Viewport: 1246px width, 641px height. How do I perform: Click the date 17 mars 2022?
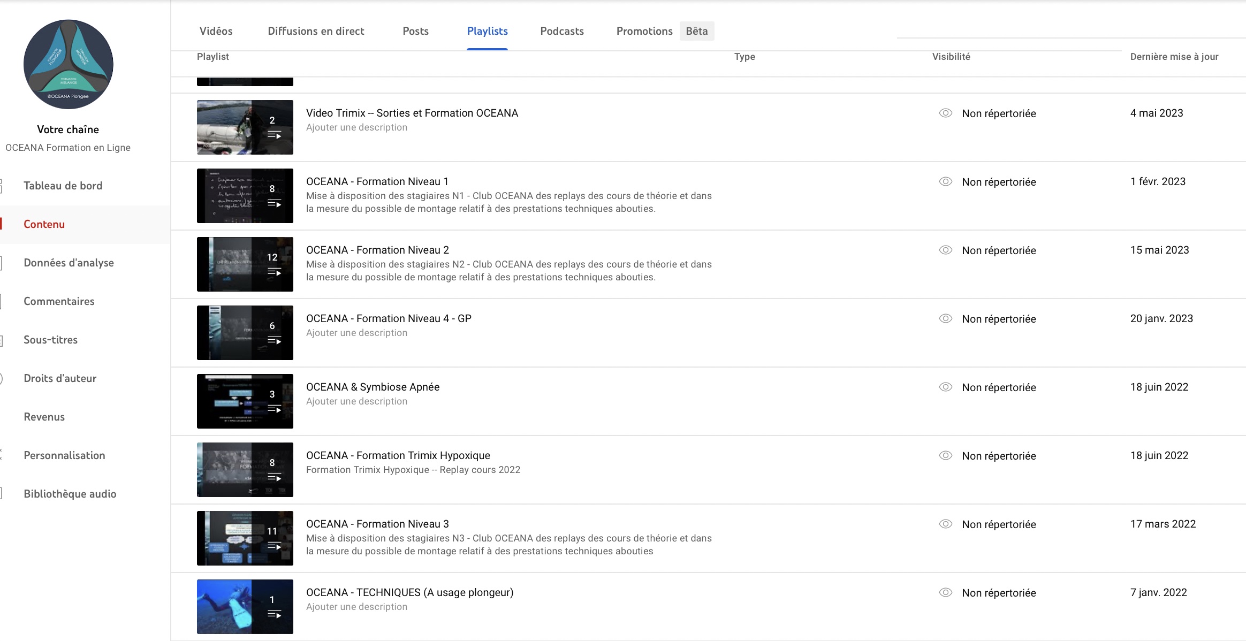tap(1163, 524)
